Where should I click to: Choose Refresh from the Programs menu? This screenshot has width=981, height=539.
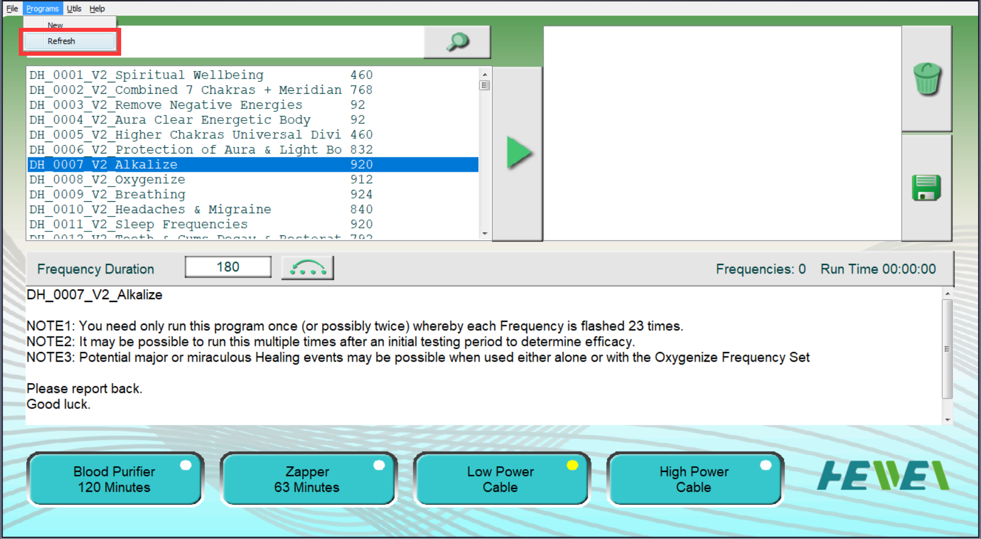click(61, 41)
